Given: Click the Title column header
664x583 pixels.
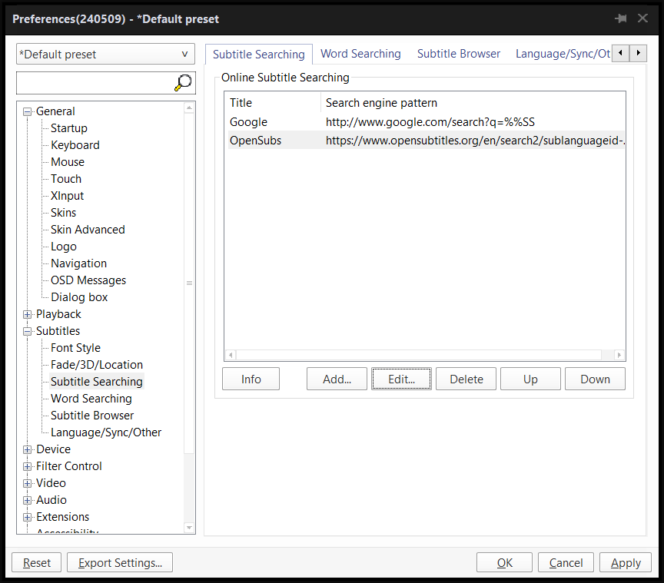Looking at the screenshot, I should click(x=273, y=103).
